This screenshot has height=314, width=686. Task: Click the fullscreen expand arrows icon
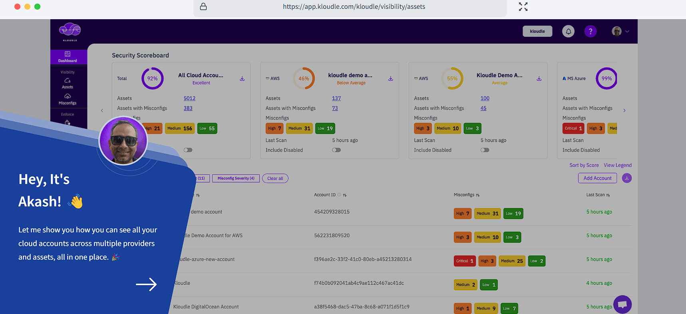[523, 6]
